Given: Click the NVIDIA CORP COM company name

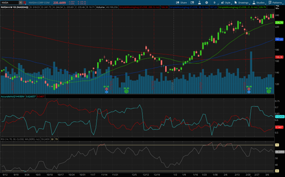Looking at the screenshot, I should pos(39,3).
